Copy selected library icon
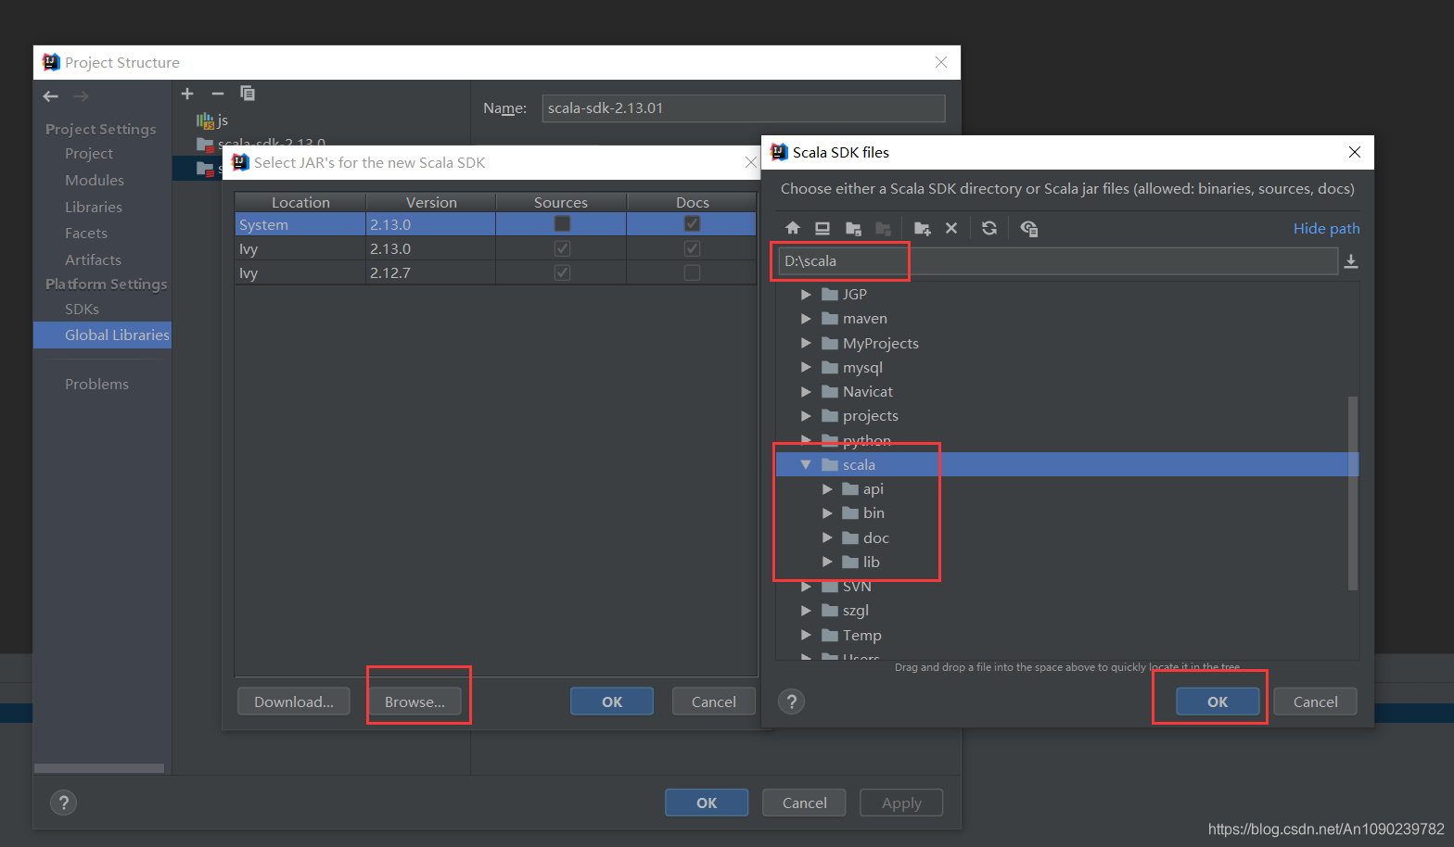The image size is (1454, 847). coord(248,93)
